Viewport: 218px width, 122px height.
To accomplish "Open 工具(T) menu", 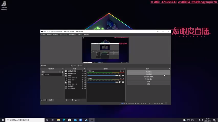I will pyautogui.click(x=80, y=35).
